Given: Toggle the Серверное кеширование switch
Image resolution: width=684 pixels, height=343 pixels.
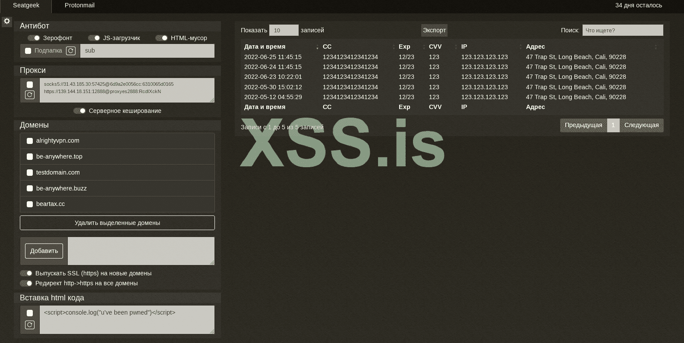Looking at the screenshot, I should 79,111.
